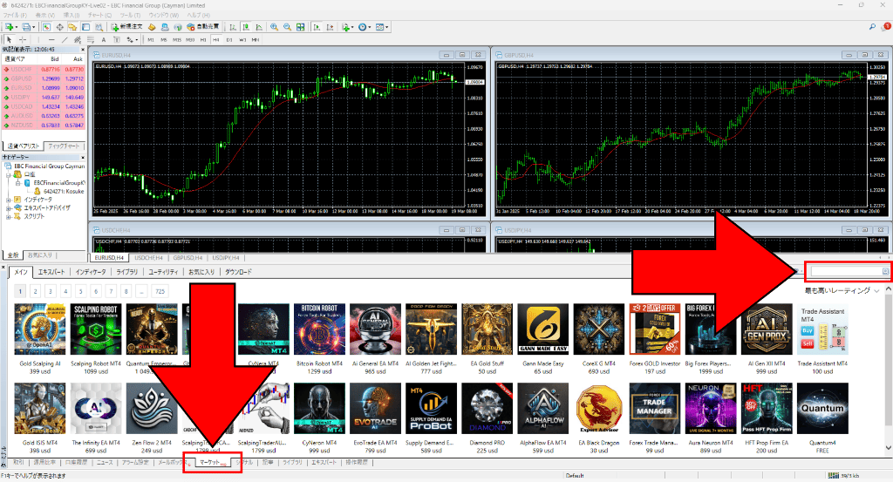The width and height of the screenshot is (893, 482).
Task: Go to market page 2
Action: pos(35,291)
